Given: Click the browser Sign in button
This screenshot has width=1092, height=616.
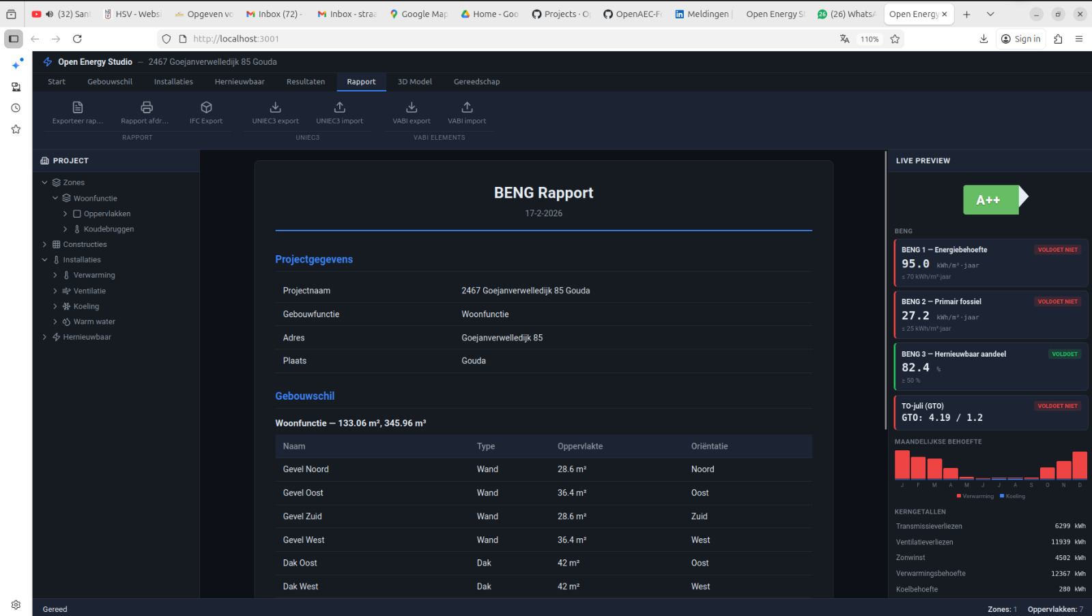Looking at the screenshot, I should point(1020,39).
